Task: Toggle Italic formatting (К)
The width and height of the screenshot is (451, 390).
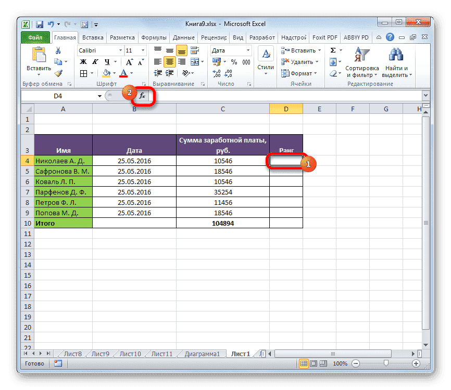Action: click(x=94, y=62)
